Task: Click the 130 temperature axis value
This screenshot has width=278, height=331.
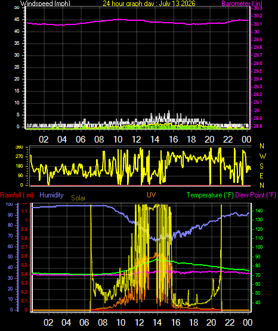Action: 259,219
